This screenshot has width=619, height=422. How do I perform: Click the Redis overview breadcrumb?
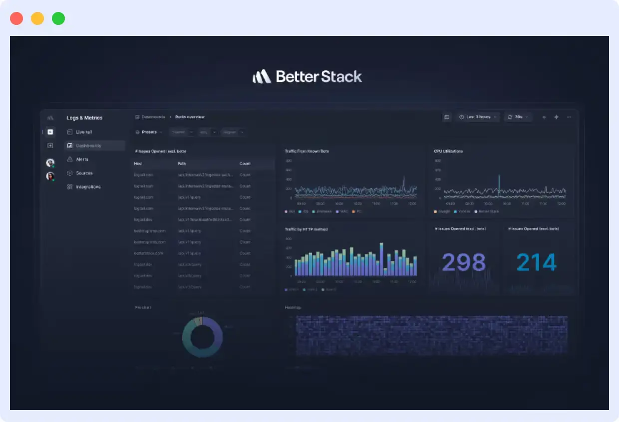coord(190,117)
